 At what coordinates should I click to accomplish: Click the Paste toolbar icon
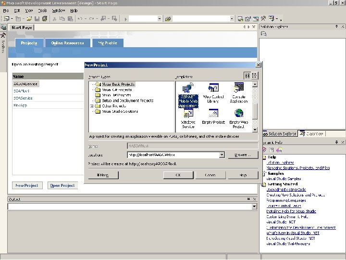click(x=70, y=19)
